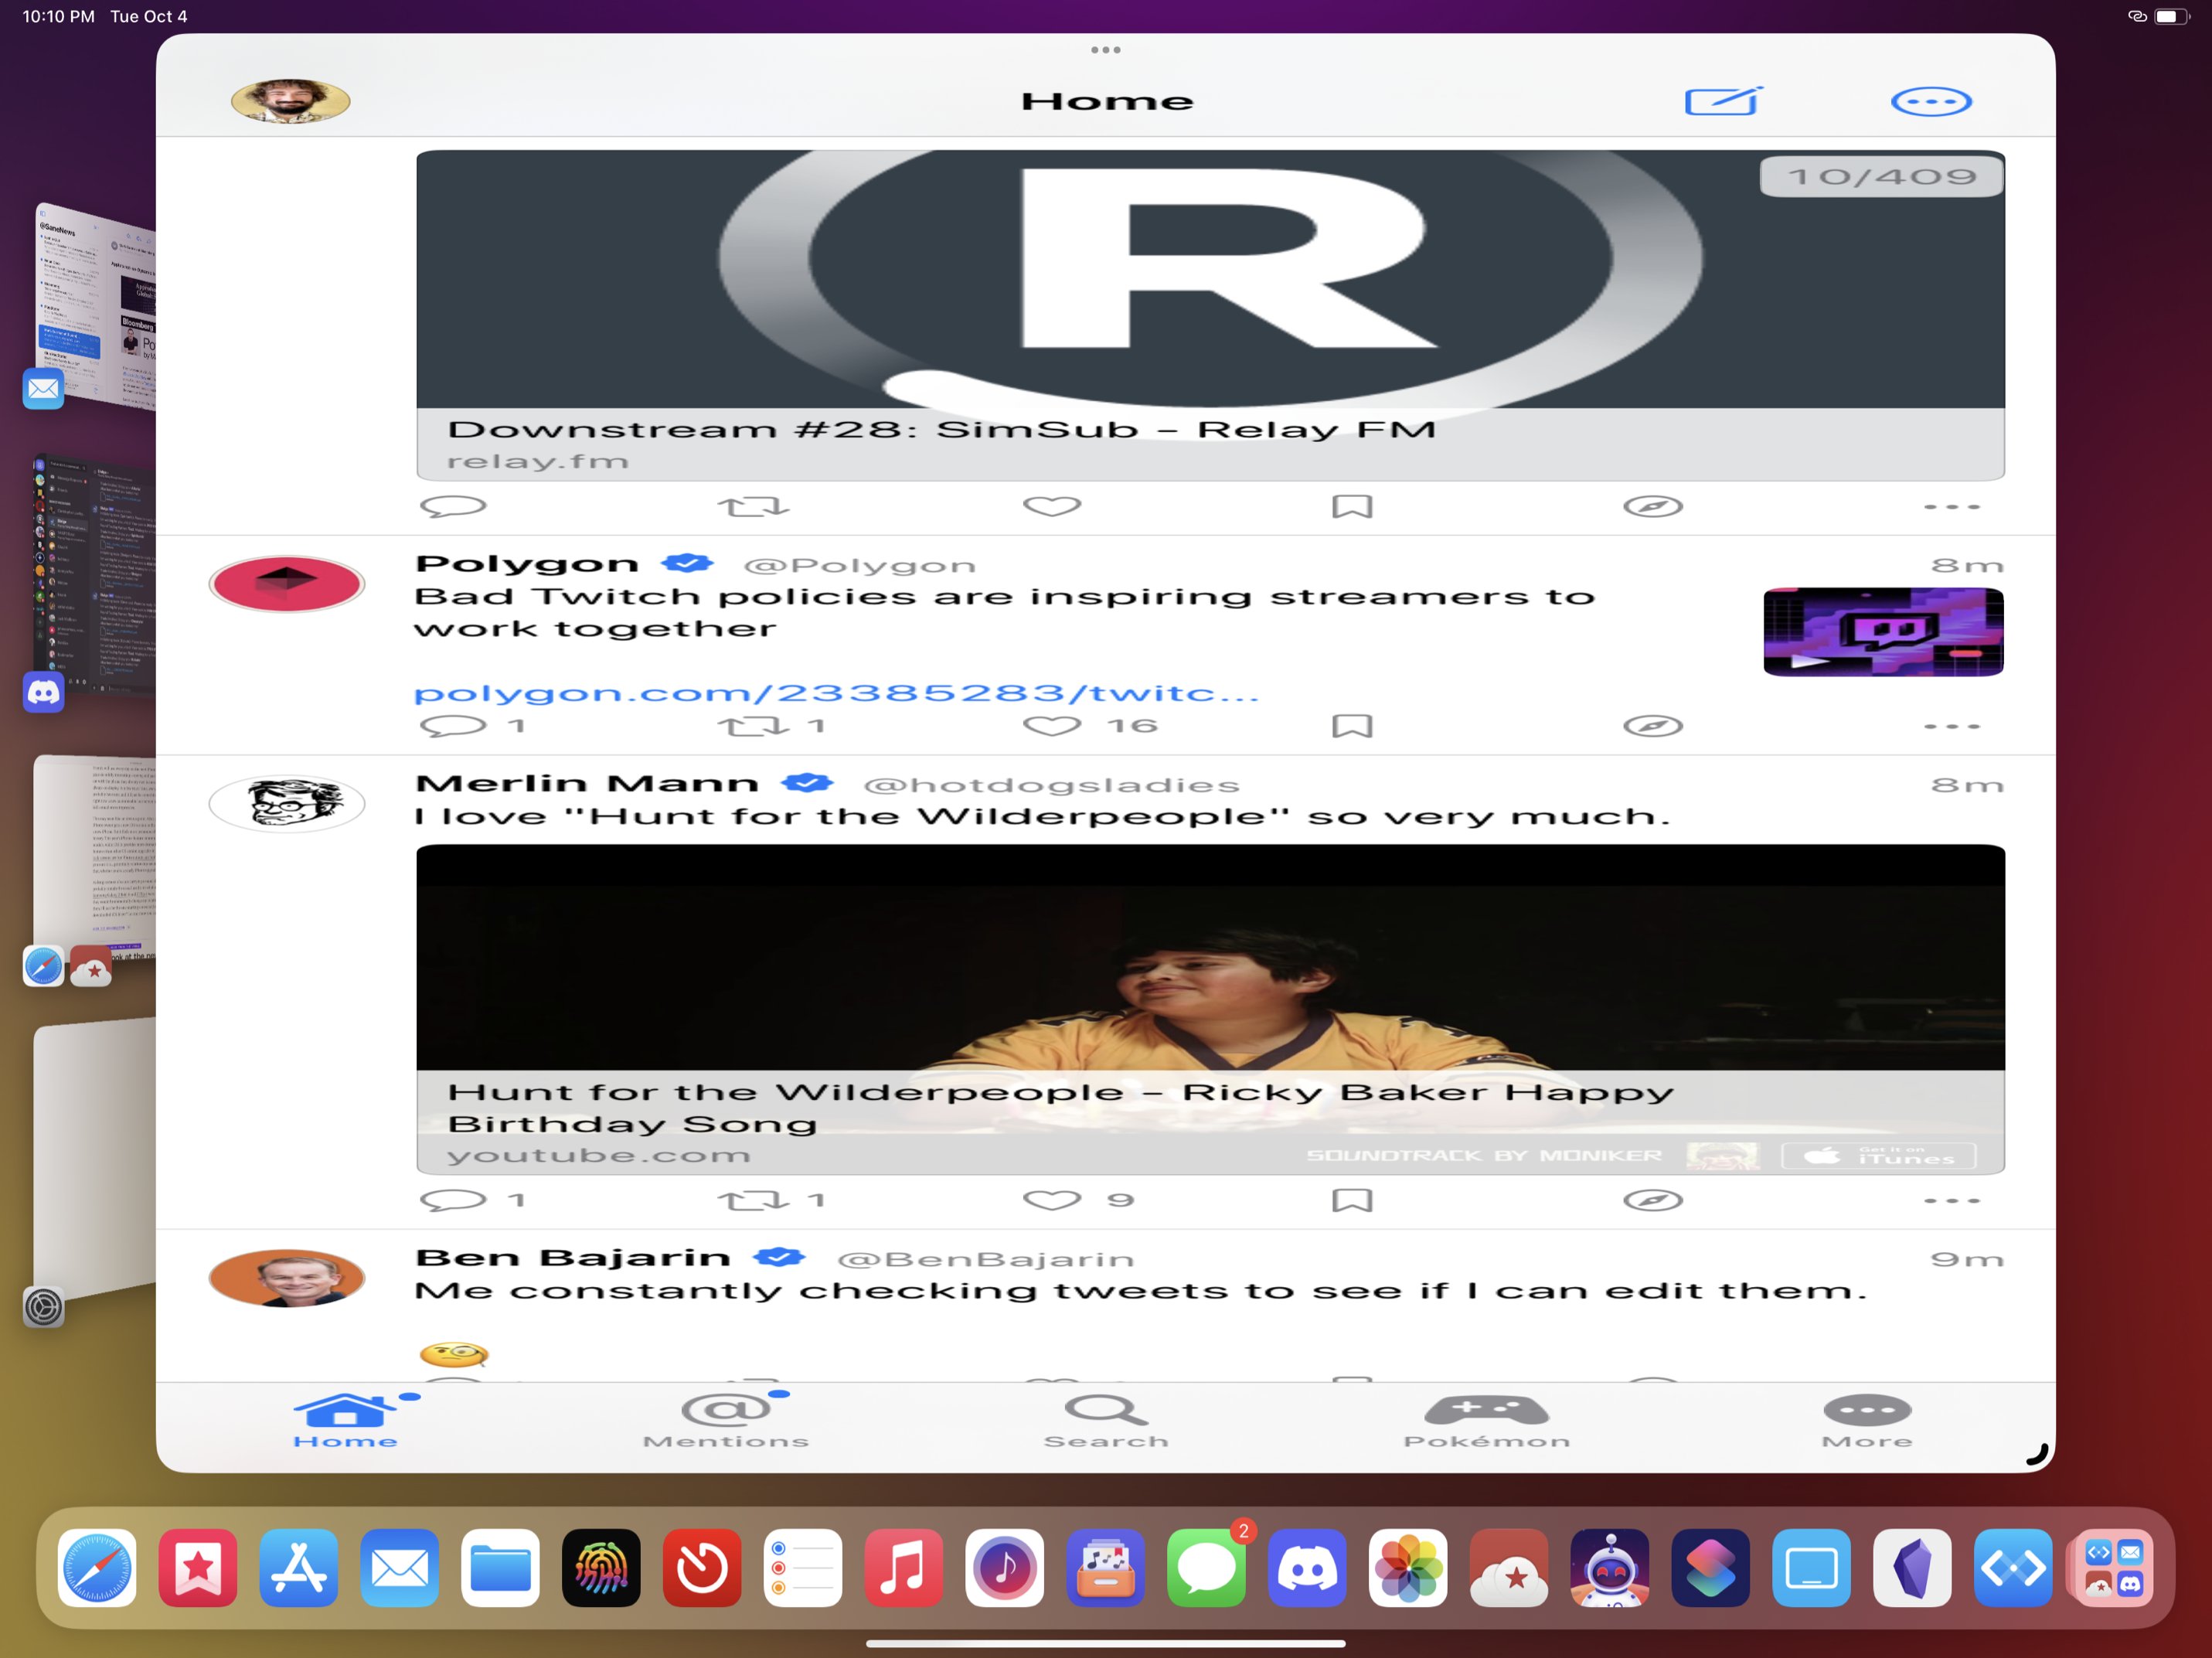Open the Polygon profile avatar
The image size is (2212, 1658).
point(287,584)
